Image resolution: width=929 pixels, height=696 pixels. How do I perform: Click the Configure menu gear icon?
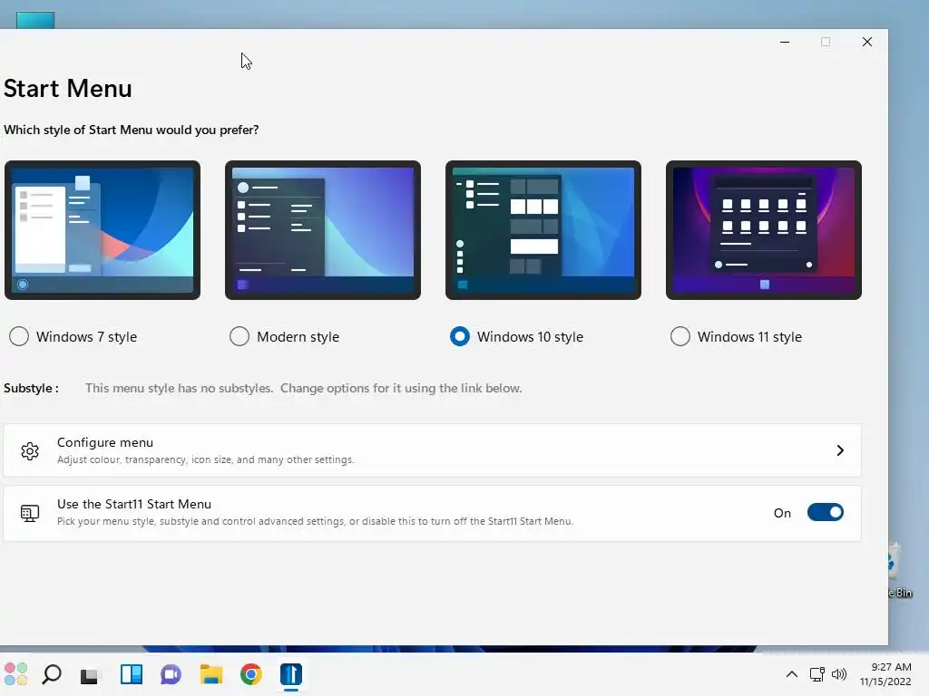30,451
